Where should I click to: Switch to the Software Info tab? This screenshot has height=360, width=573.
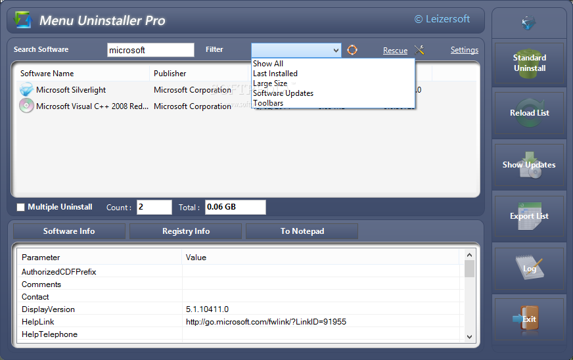click(69, 231)
